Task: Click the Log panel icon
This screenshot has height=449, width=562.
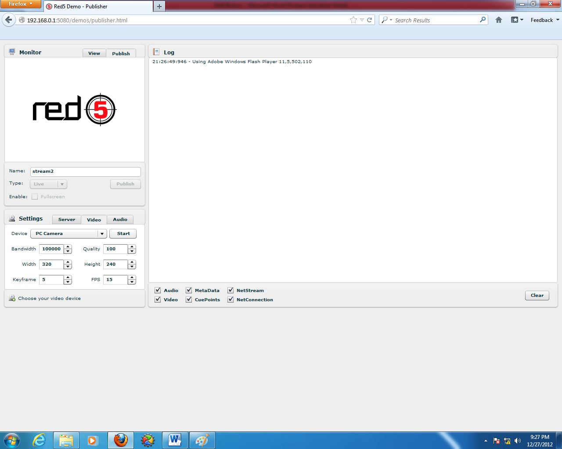Action: tap(156, 52)
